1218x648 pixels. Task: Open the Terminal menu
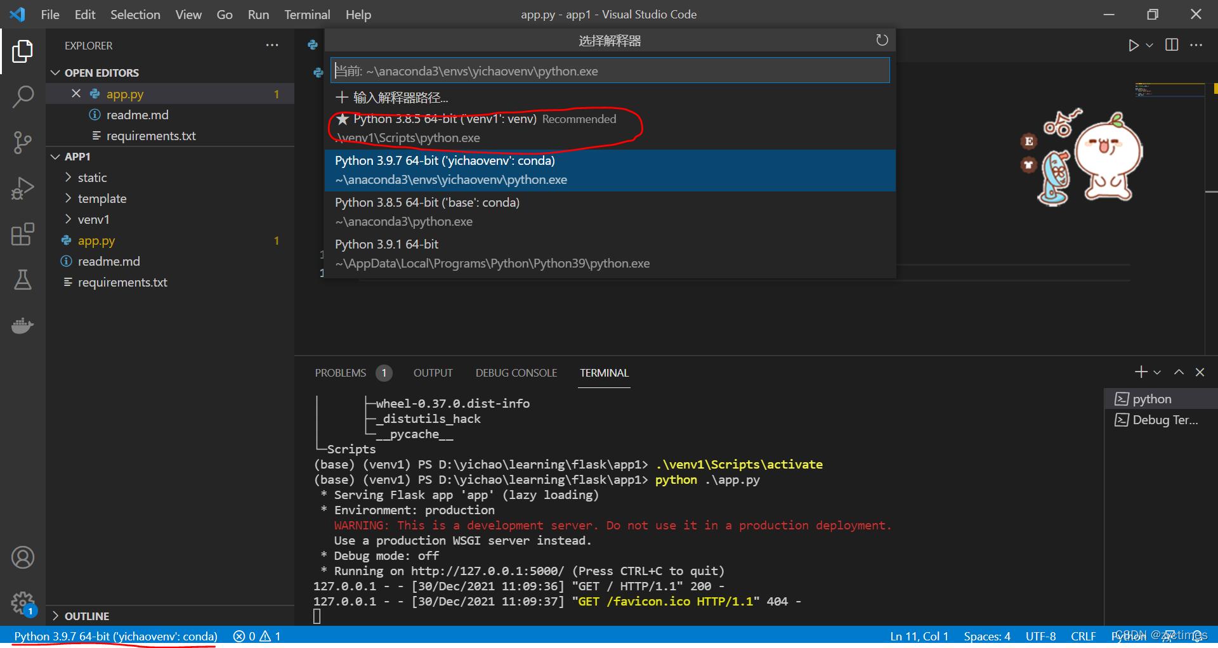[307, 14]
